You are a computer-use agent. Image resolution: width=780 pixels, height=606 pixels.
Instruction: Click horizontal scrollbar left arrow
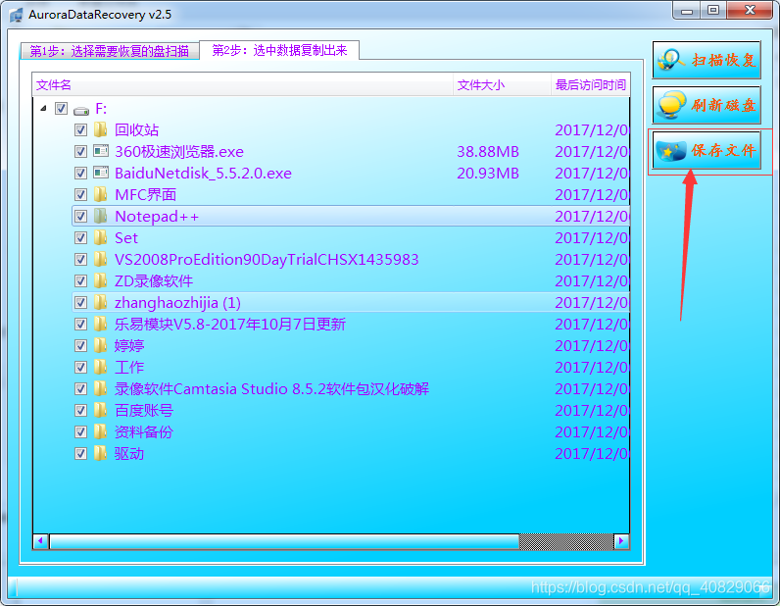point(41,540)
